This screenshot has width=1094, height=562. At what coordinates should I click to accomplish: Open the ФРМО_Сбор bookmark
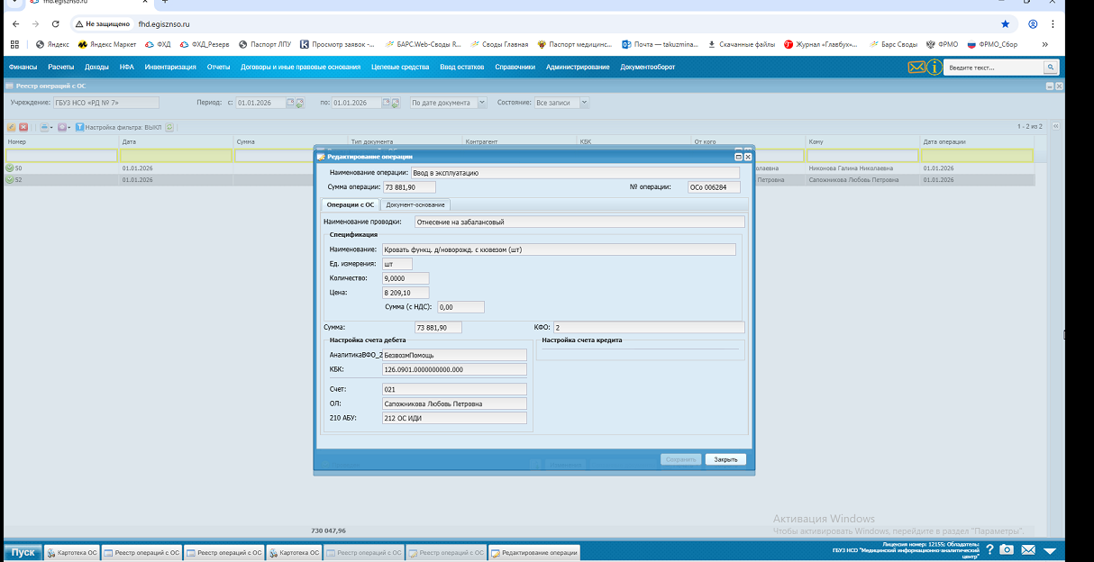coord(992,43)
